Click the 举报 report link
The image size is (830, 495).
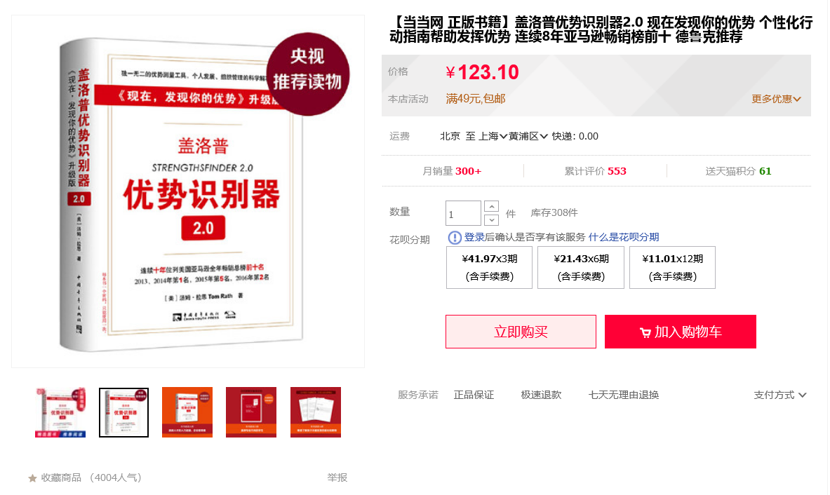coord(337,477)
